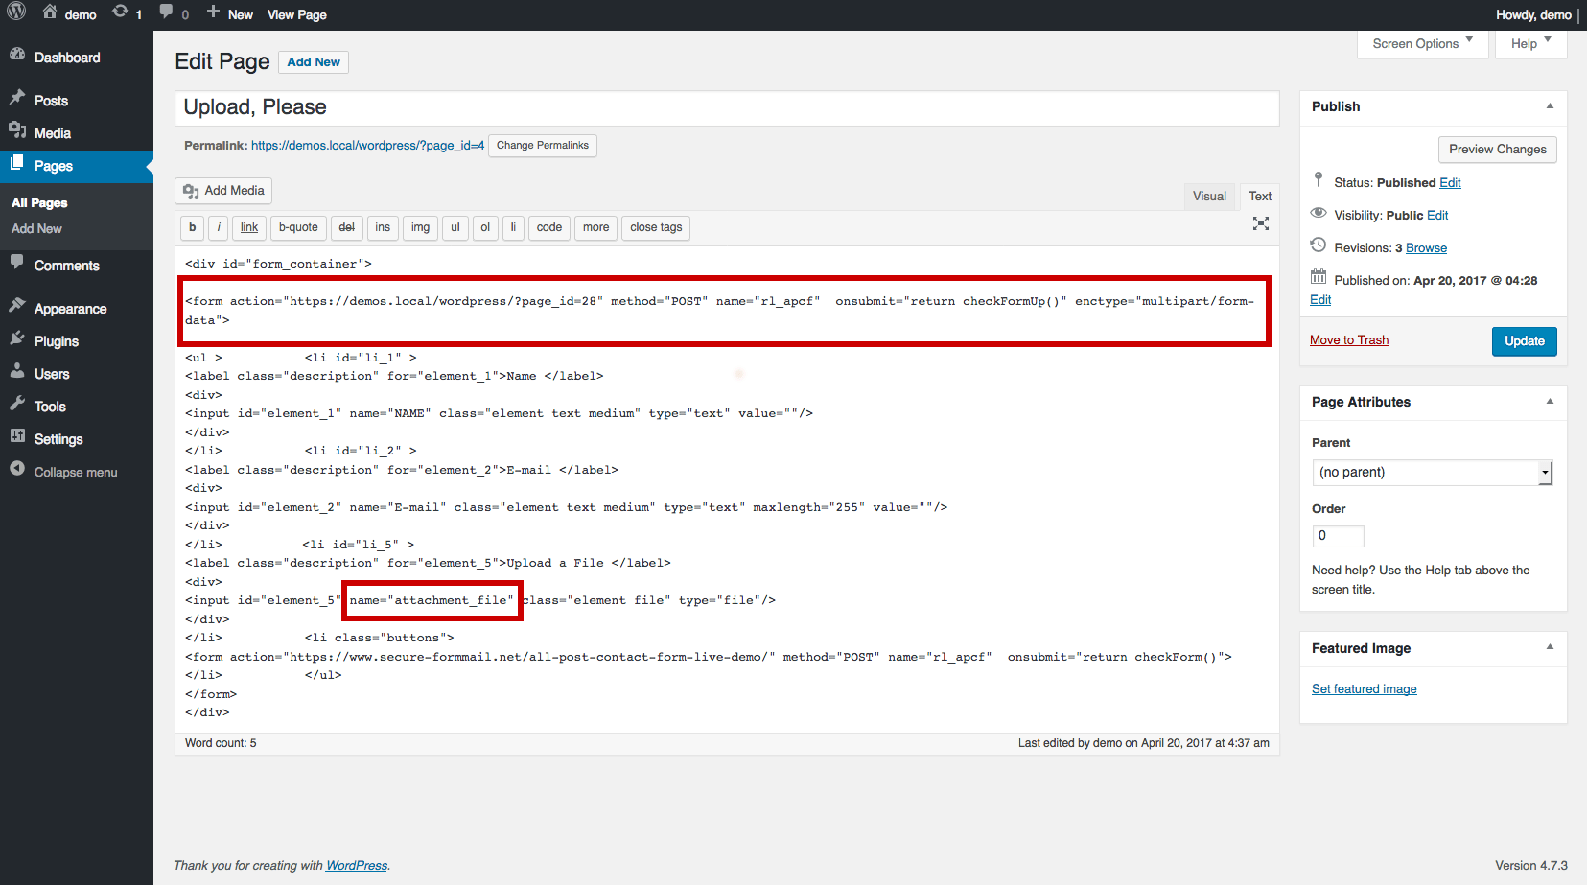This screenshot has width=1587, height=885.
Task: Insert ins tag button
Action: [383, 227]
